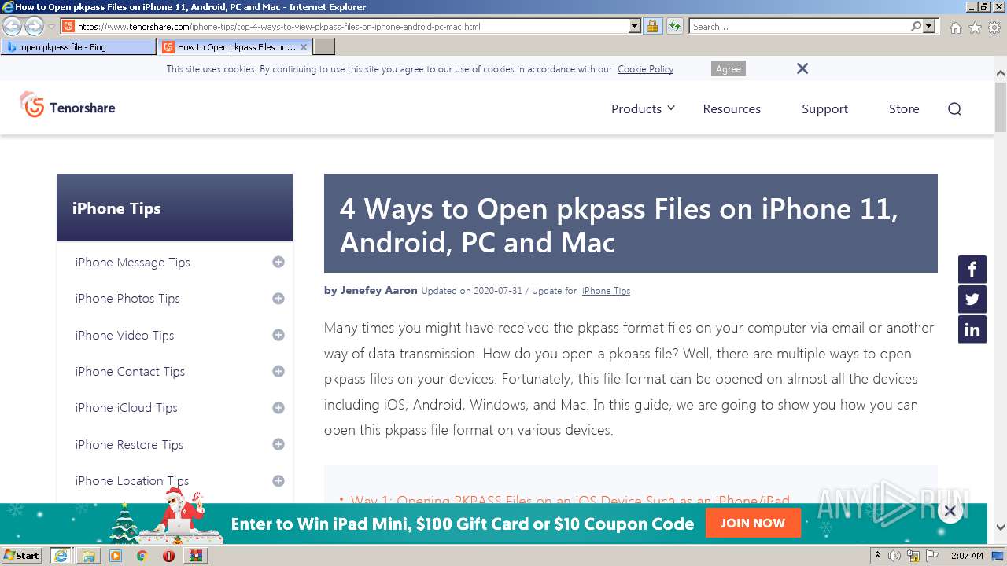Open the Windows Start menu
1007x566 pixels.
point(21,556)
